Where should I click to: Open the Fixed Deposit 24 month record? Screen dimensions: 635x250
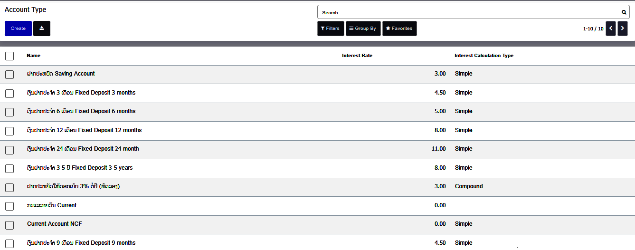pos(83,149)
